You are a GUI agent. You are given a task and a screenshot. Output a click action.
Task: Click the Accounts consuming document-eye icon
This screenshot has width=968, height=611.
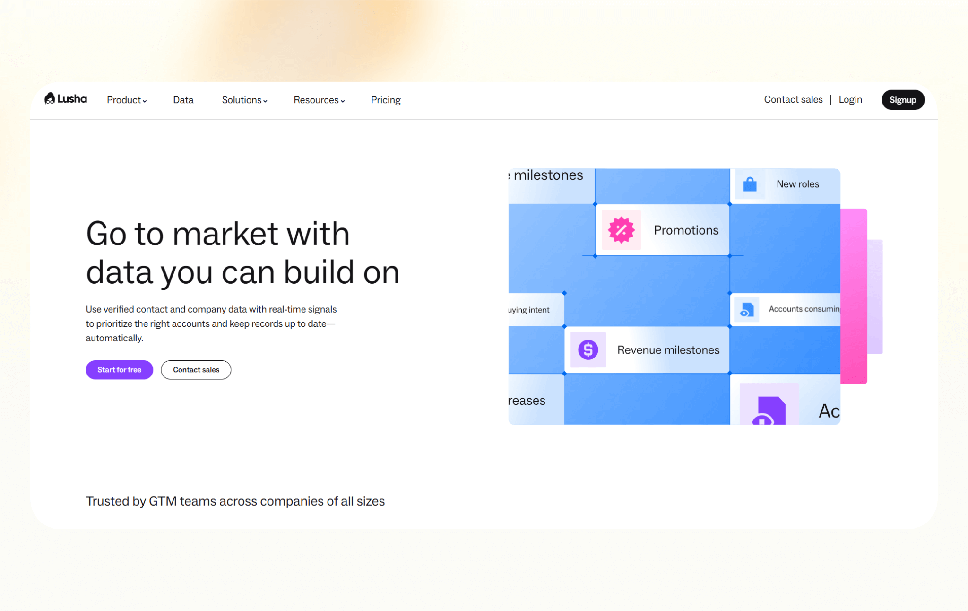[x=746, y=310]
